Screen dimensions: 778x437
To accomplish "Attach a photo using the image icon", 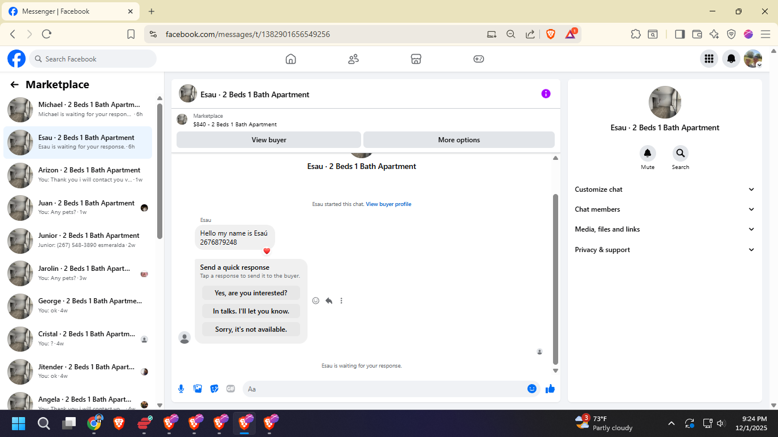I will pyautogui.click(x=198, y=389).
